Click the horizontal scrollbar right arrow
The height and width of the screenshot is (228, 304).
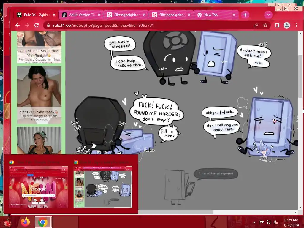pos(295,213)
